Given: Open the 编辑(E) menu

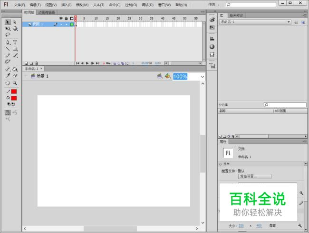Looking at the screenshot, I should click(x=35, y=5).
